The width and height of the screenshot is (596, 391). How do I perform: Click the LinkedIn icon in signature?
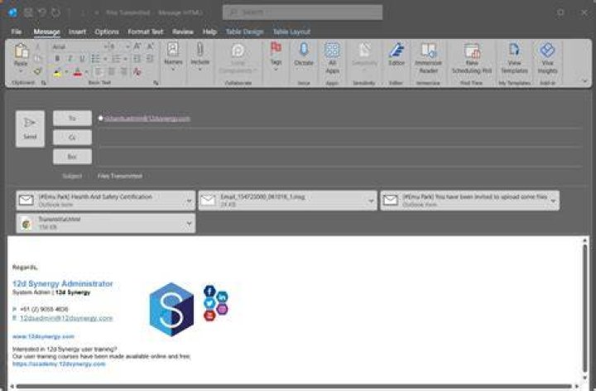tap(223, 297)
